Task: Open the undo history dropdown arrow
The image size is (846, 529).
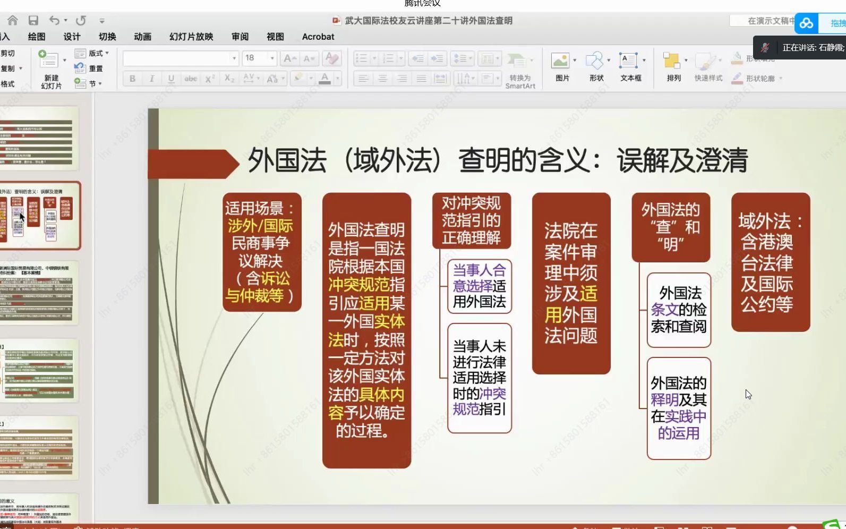Action: pos(66,20)
